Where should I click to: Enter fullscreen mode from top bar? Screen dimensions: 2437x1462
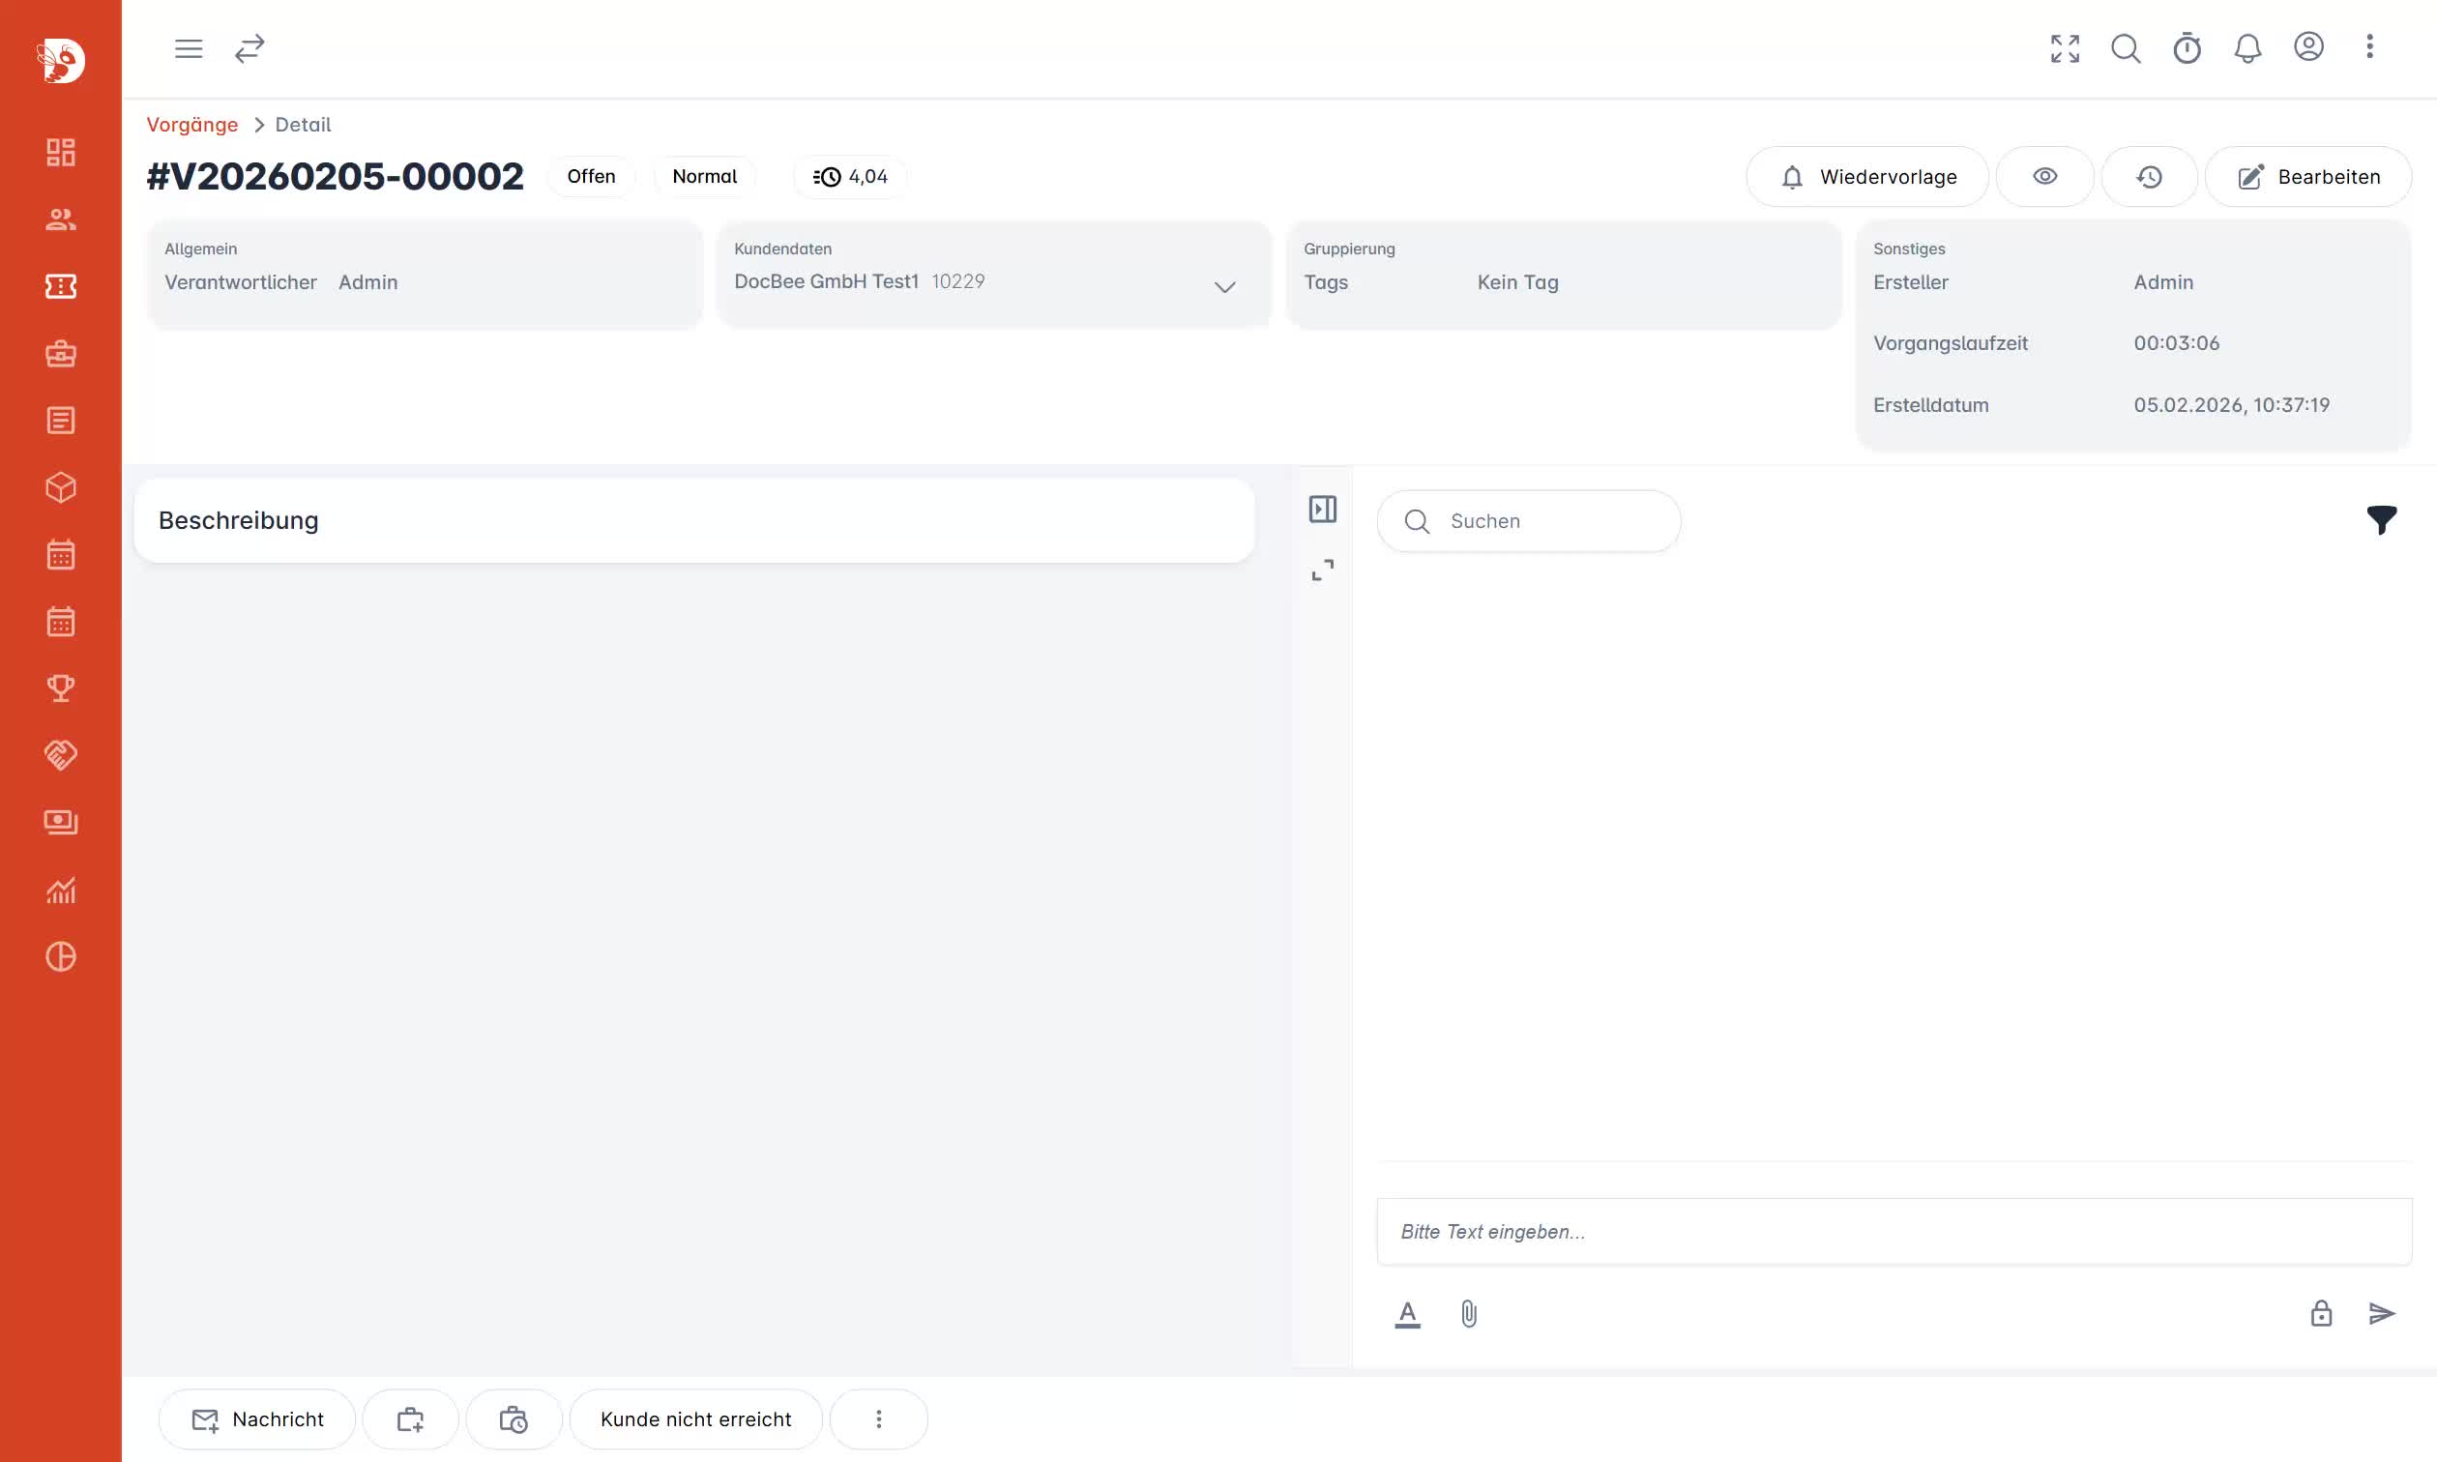(x=2065, y=48)
